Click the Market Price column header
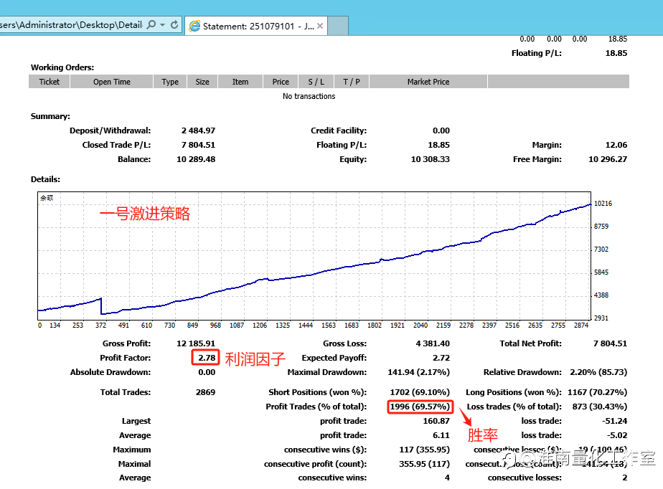 (x=428, y=82)
